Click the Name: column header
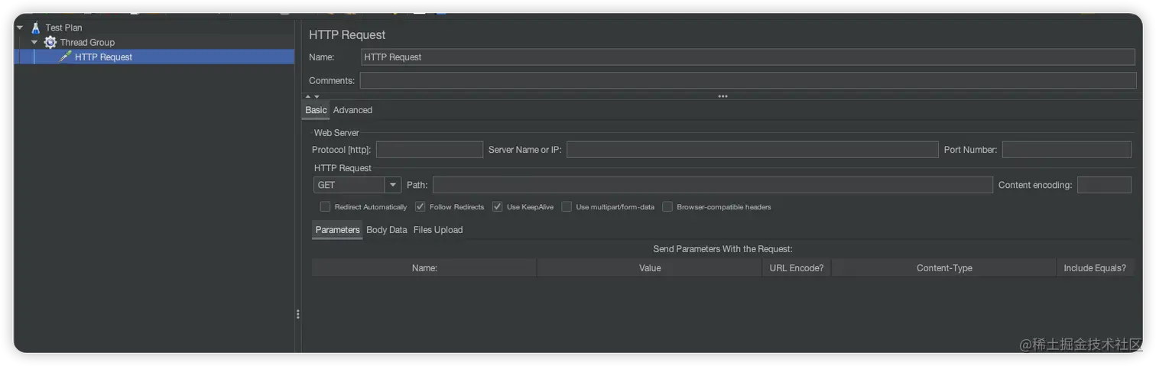Viewport: 1156px width, 366px height. pyautogui.click(x=424, y=268)
